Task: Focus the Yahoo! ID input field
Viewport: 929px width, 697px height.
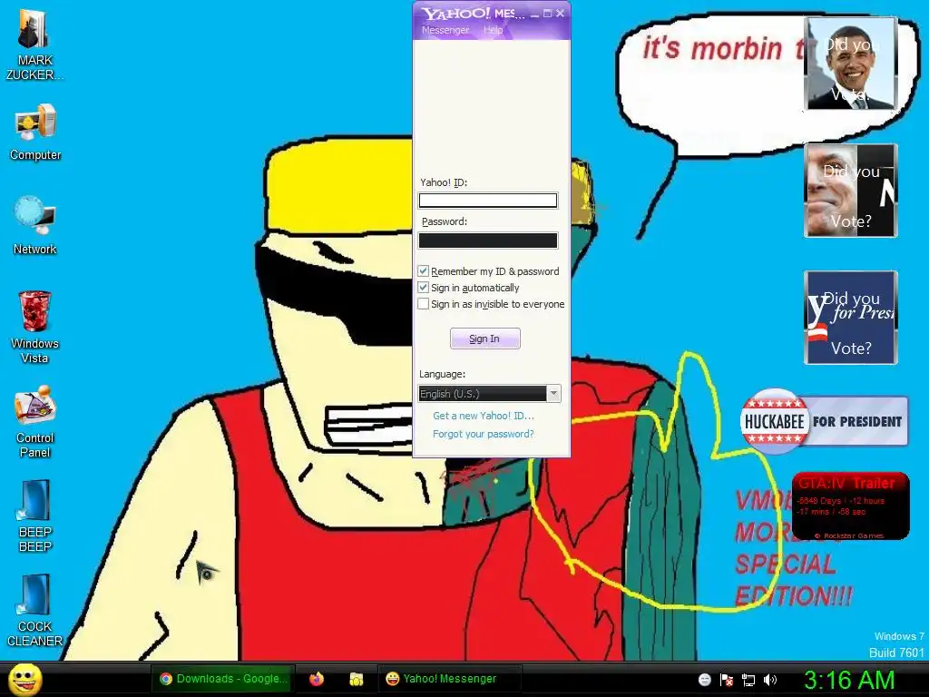Action: 487,201
